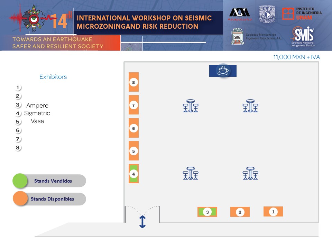Click the Instituto de Ingeniería UNAM logo
The width and height of the screenshot is (332, 249).
coord(302,14)
